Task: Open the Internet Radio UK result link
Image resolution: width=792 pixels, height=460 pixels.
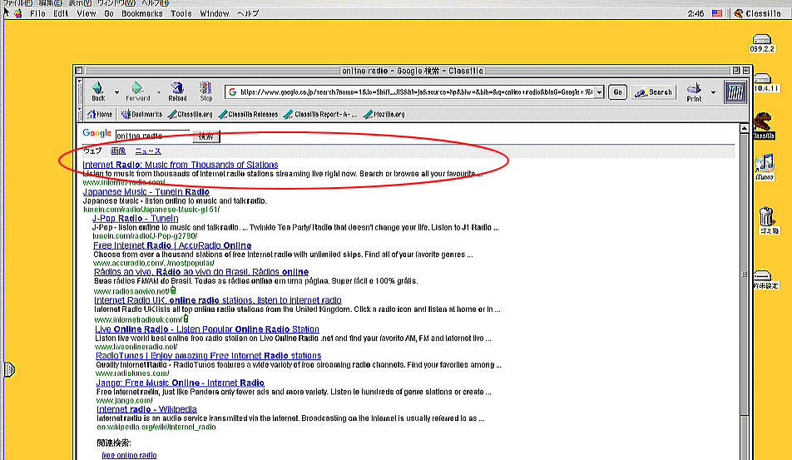Action: point(217,300)
